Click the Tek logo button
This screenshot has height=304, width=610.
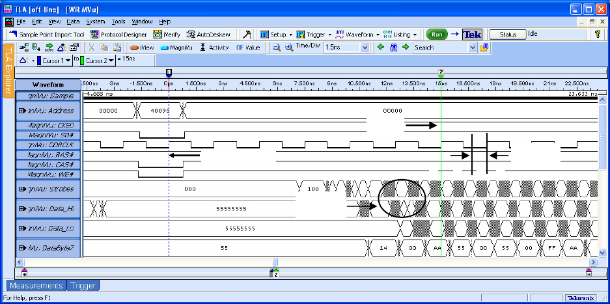click(x=472, y=35)
